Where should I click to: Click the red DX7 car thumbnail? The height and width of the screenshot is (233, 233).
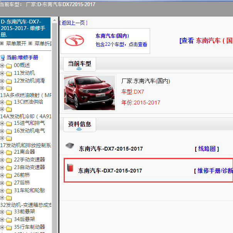click(89, 93)
